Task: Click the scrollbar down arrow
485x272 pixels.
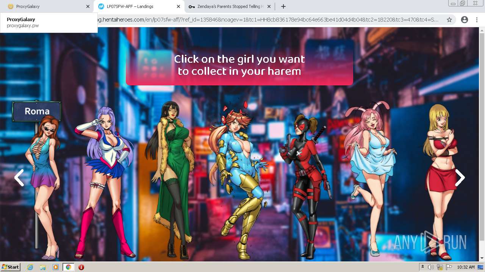Action: 482,258
